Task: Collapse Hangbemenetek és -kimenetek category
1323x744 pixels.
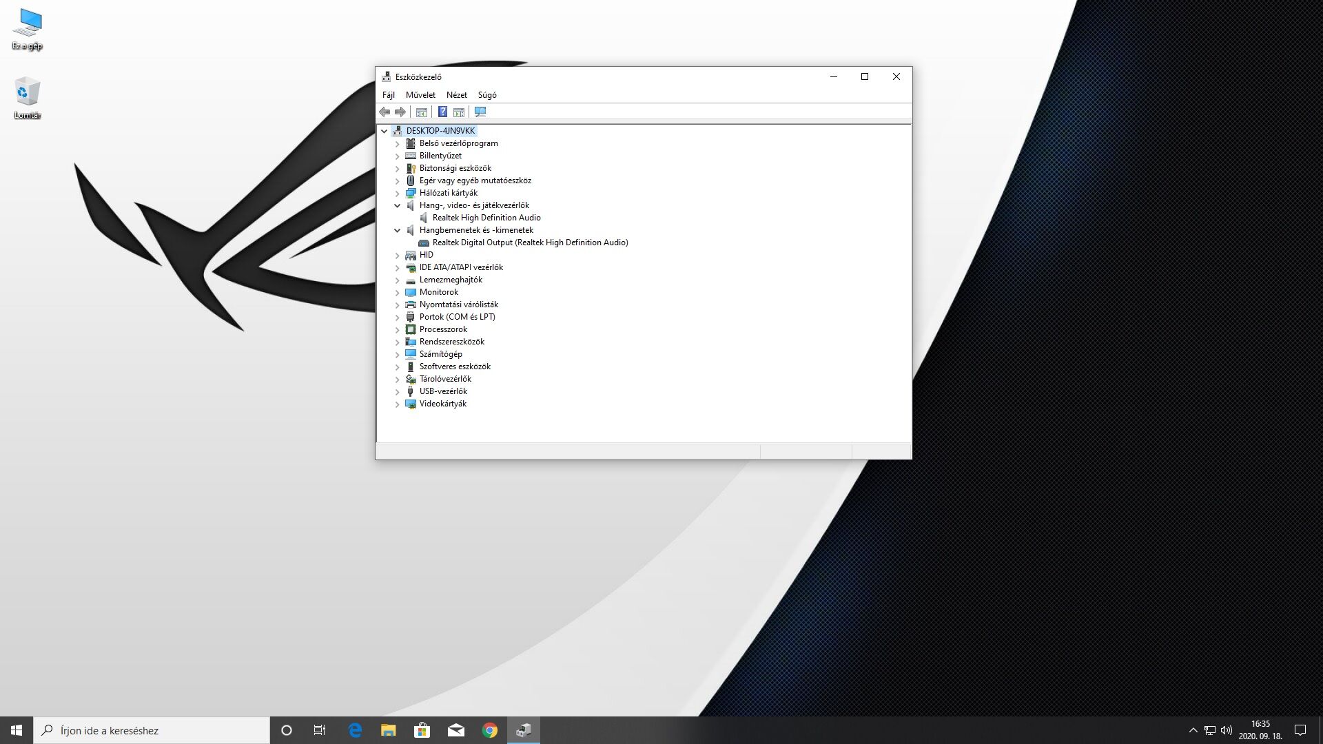Action: pyautogui.click(x=398, y=230)
